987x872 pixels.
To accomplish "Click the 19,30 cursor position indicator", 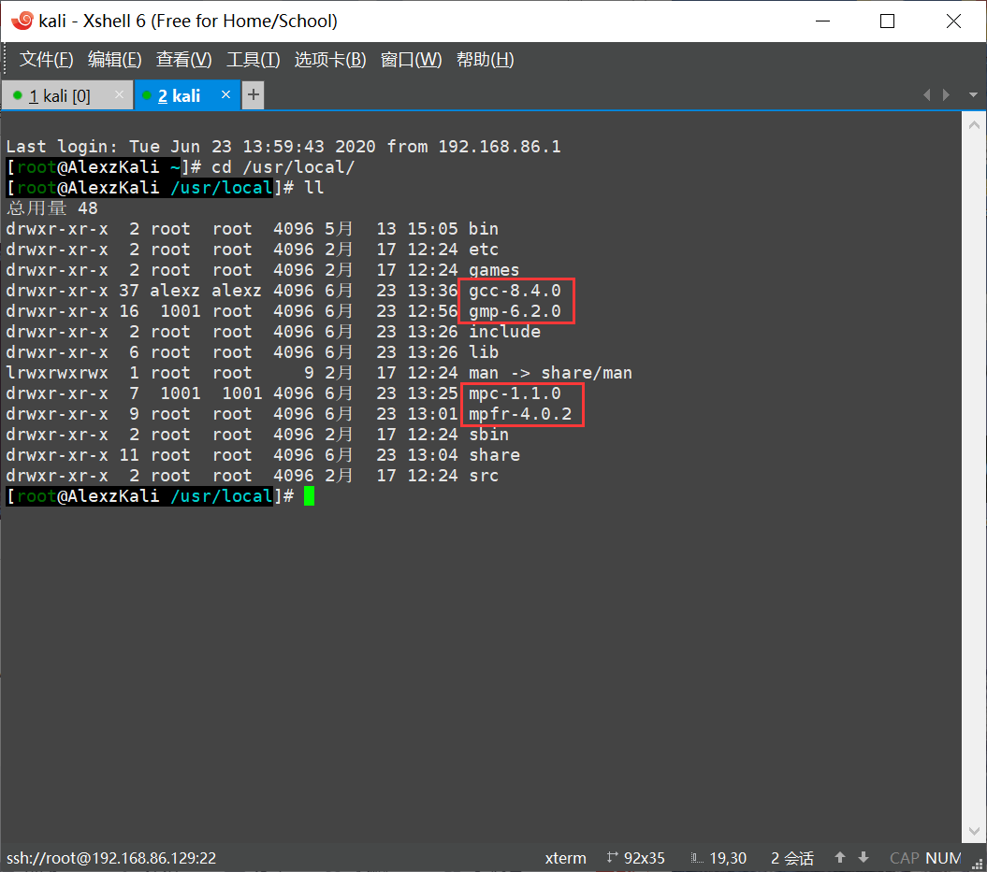I will pyautogui.click(x=727, y=858).
